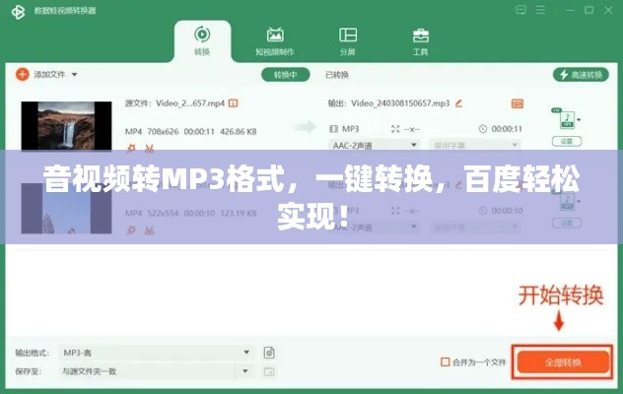Show the 转换中 converting list

tap(285, 75)
